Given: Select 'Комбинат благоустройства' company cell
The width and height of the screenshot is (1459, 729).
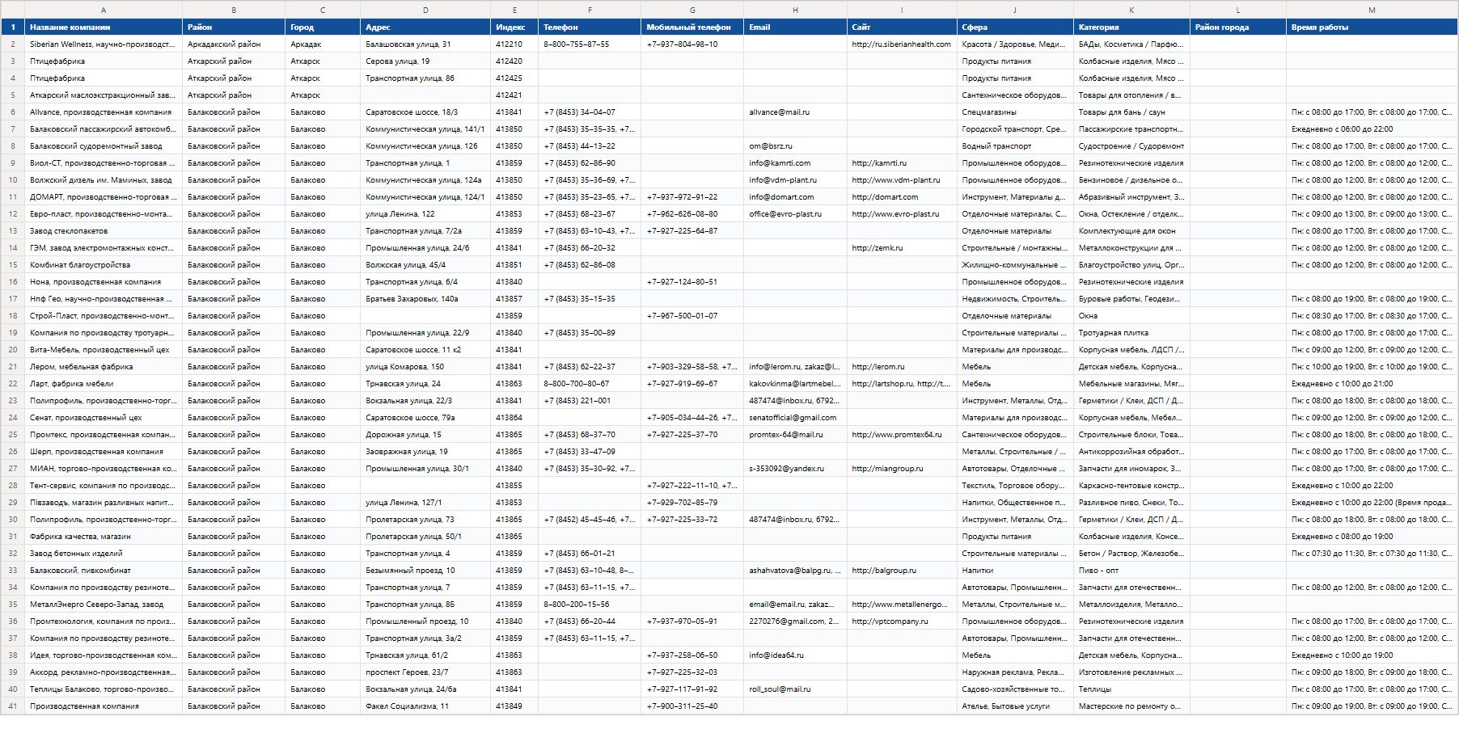Looking at the screenshot, I should coord(104,265).
